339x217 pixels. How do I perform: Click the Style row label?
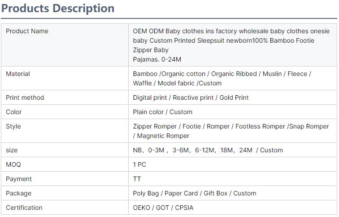click(13, 126)
